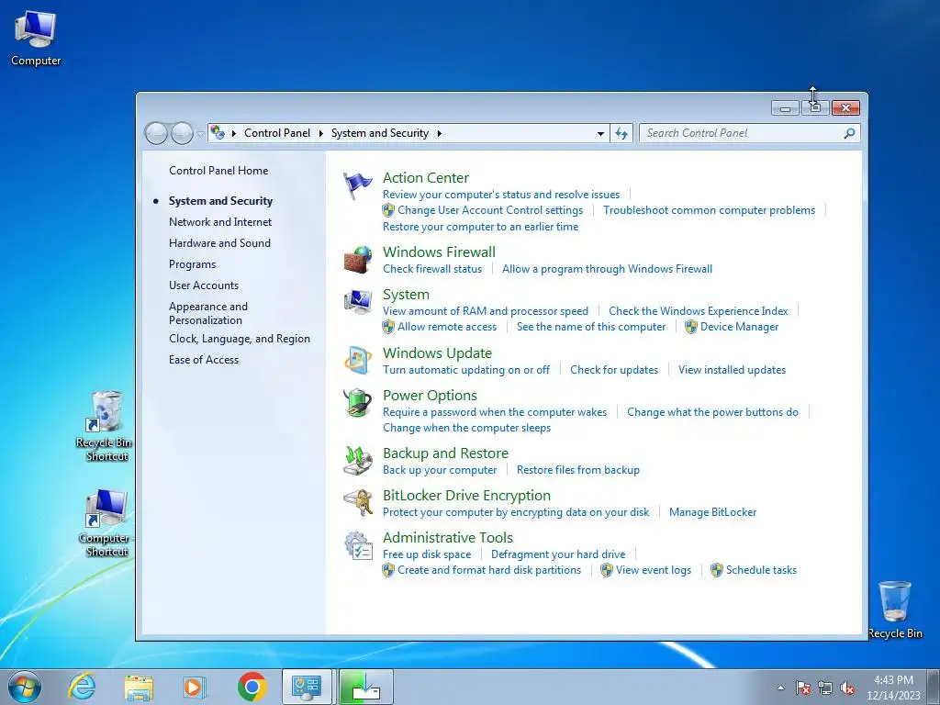Click the Action Center flag tray icon
940x705 pixels.
[803, 688]
